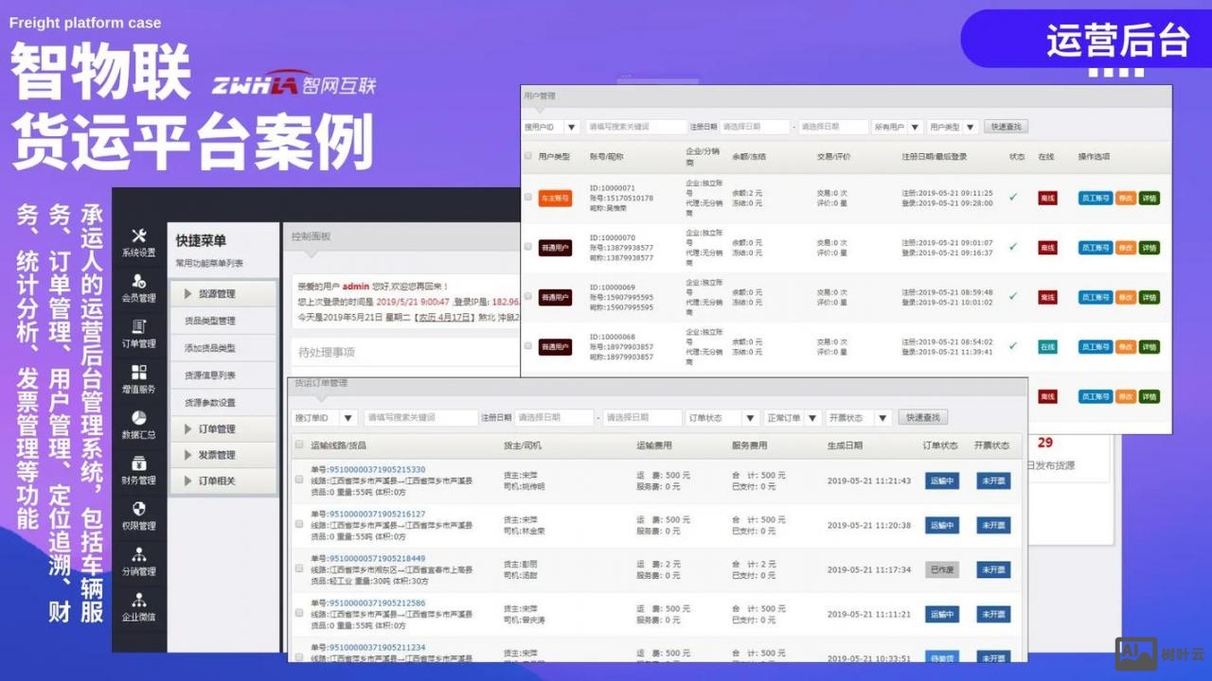Check the row for user ID:10000071
The image size is (1212, 681).
point(527,198)
